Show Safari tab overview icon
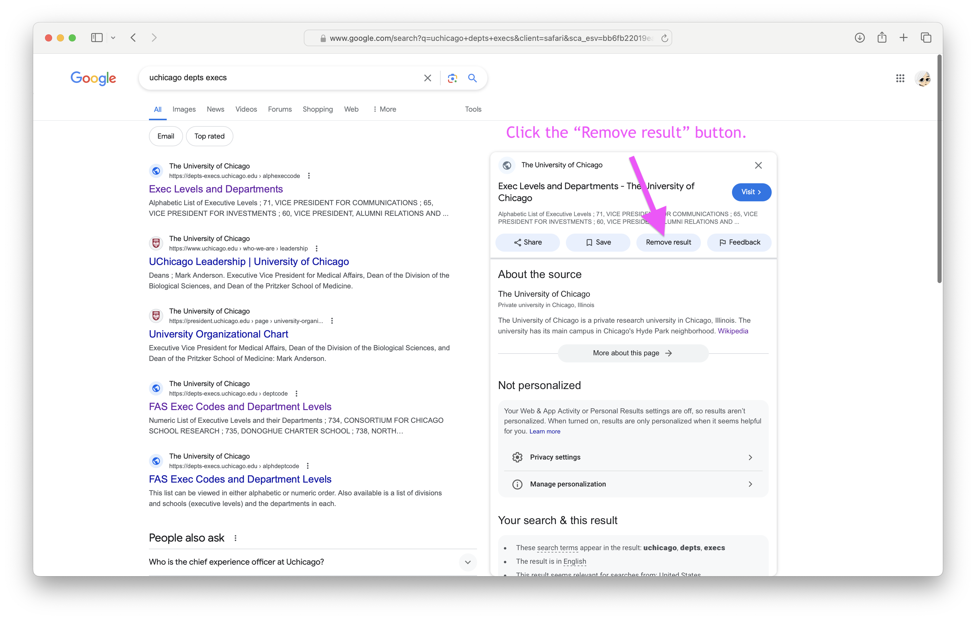 coord(926,38)
